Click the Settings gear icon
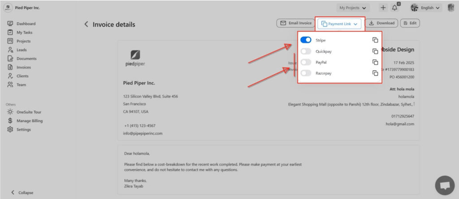 pyautogui.click(x=10, y=129)
